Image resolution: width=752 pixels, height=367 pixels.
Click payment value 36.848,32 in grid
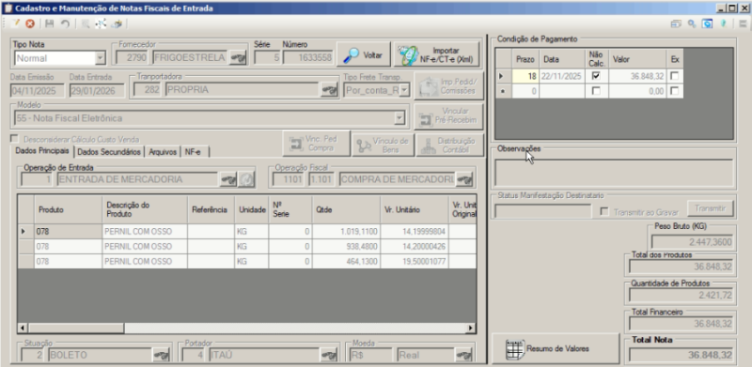(x=637, y=76)
